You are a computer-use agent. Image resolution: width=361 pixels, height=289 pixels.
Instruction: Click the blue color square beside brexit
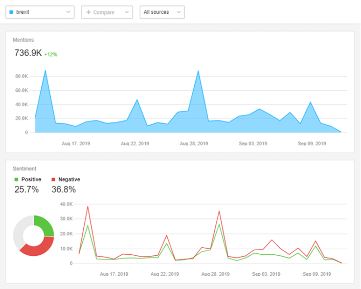(11, 12)
